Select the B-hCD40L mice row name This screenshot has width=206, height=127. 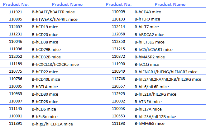point(46,79)
